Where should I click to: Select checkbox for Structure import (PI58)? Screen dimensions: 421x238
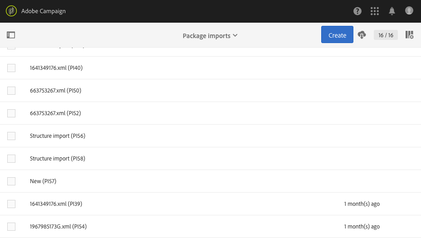point(11,159)
